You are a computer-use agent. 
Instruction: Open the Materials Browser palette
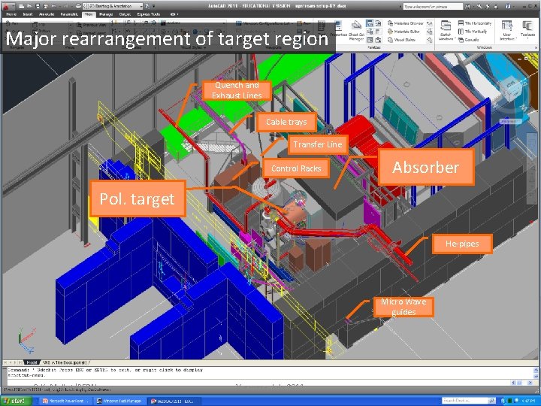pos(406,23)
